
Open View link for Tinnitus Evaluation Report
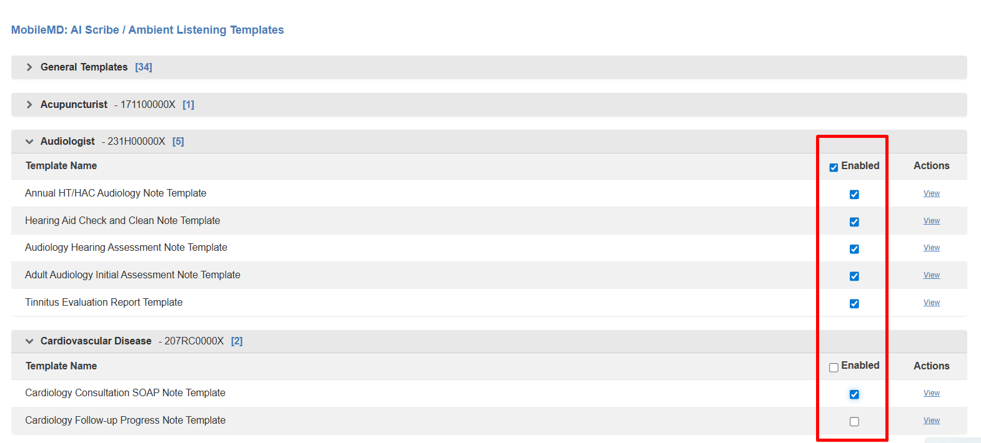point(932,303)
